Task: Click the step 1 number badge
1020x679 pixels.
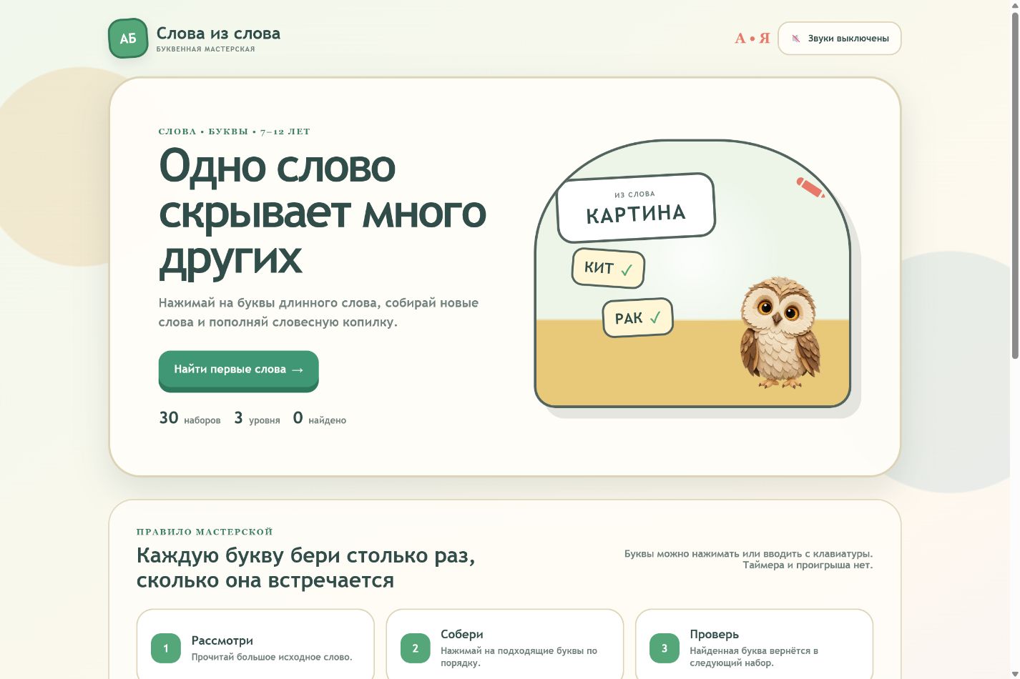Action: 166,648
